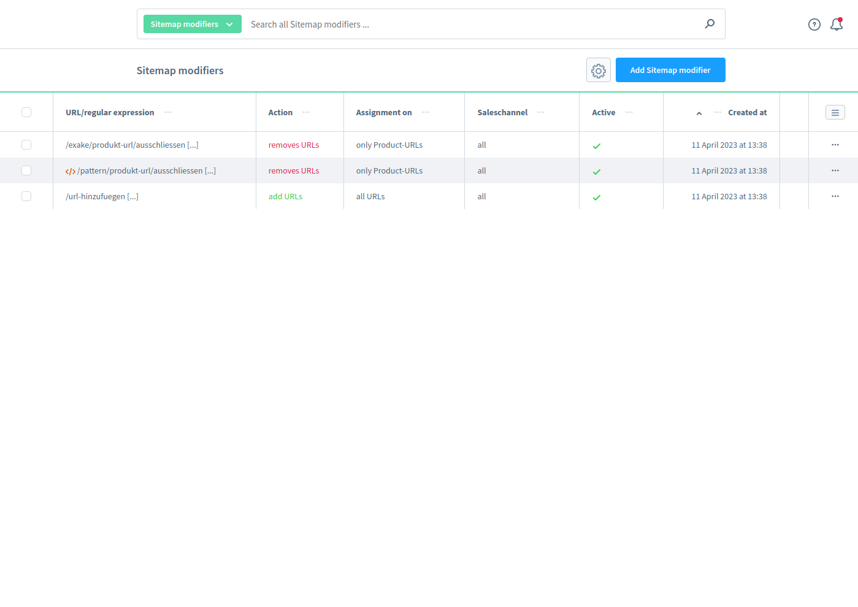Click created date in /url-hinzufuegen row
Image resolution: width=858 pixels, height=607 pixels.
point(729,197)
